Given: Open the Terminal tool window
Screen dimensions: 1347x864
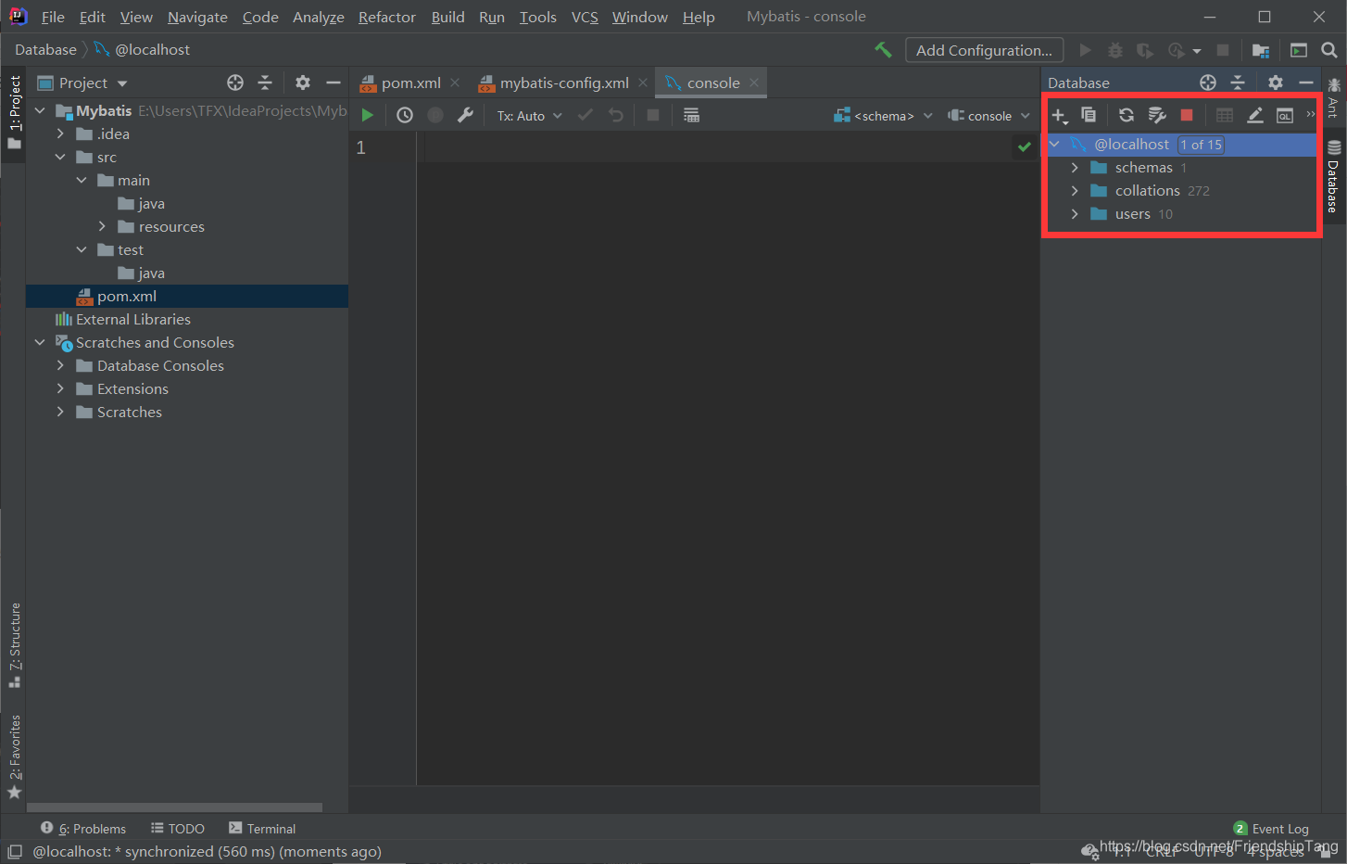Looking at the screenshot, I should coord(262,829).
